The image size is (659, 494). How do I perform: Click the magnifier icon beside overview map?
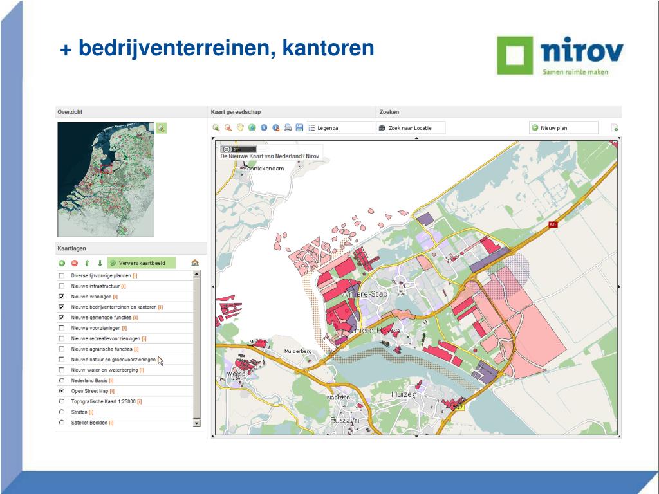click(162, 128)
